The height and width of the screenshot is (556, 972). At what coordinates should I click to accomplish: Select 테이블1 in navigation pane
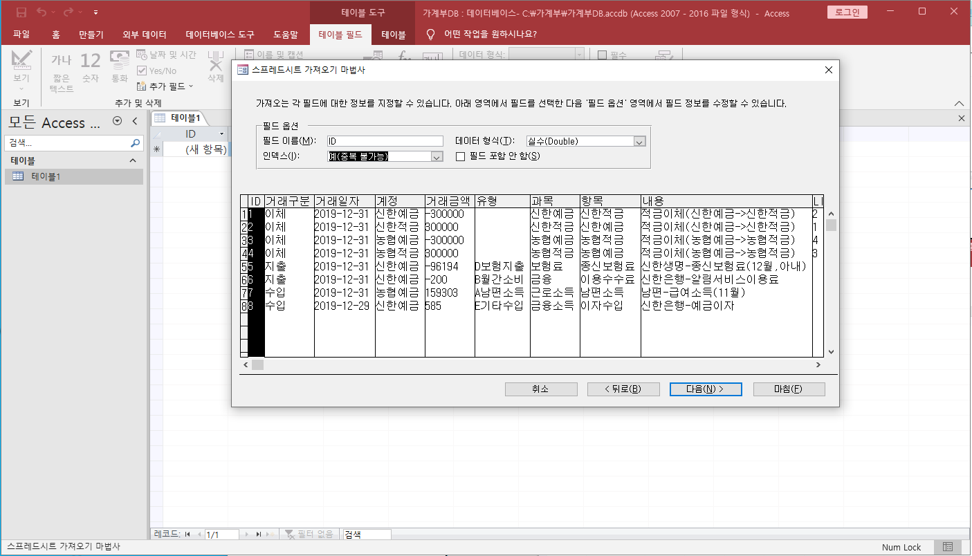73,176
